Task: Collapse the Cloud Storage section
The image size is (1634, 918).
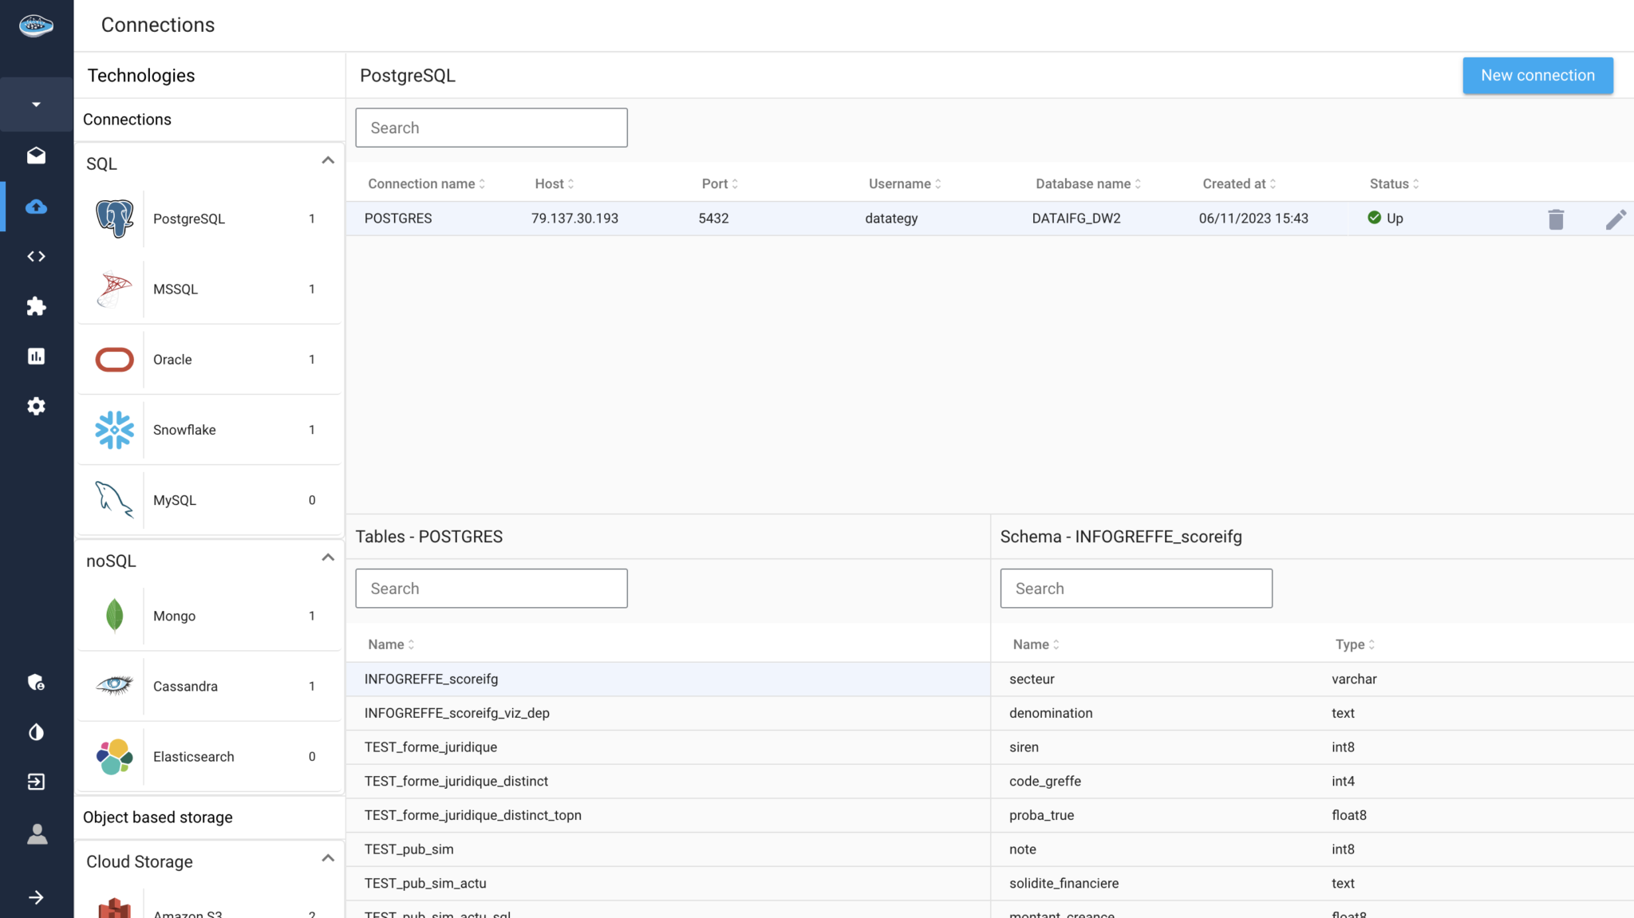Action: [328, 857]
